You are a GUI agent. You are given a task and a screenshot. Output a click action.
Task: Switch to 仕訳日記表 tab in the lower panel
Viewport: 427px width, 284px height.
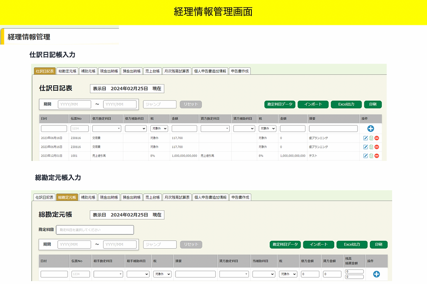[x=44, y=197]
